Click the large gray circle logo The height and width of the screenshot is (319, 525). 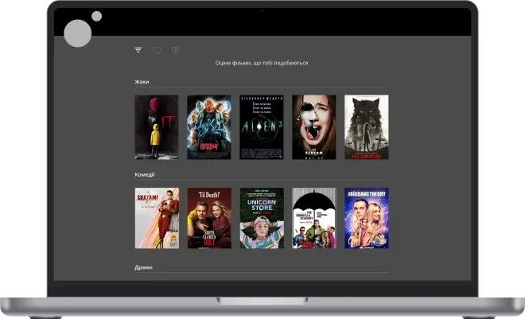pos(78,33)
